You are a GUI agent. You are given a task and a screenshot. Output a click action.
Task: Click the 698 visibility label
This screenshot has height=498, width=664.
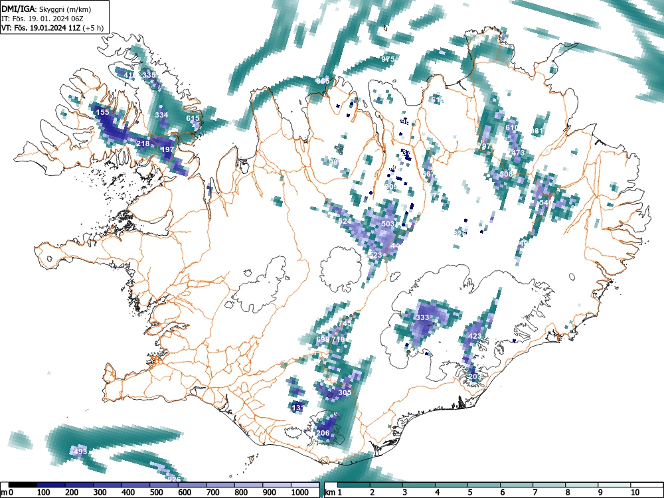(x=323, y=339)
